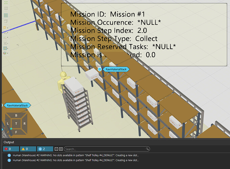
Task: Click the dimension frame icon in viewport toolbar
Action: [x=5, y=33]
